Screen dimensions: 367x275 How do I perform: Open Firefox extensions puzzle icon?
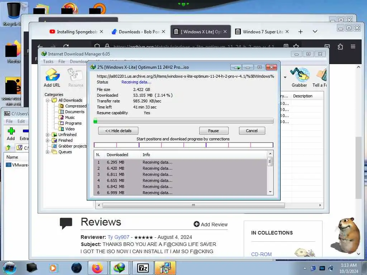[x=340, y=47]
